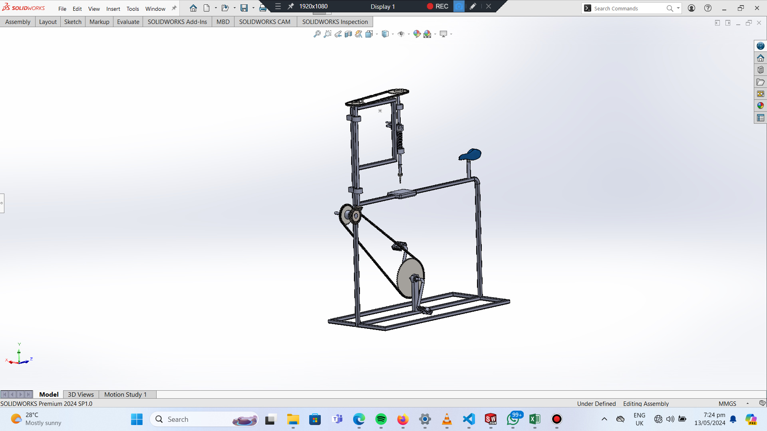Expand the View Orientation dropdown arrow
The width and height of the screenshot is (767, 431).
pyautogui.click(x=377, y=34)
